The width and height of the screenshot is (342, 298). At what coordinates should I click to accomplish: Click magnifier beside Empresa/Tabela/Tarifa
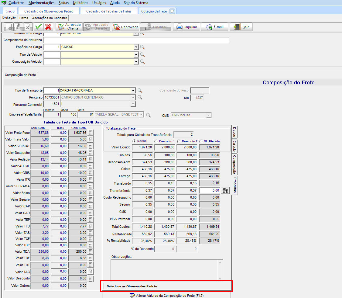(149, 115)
